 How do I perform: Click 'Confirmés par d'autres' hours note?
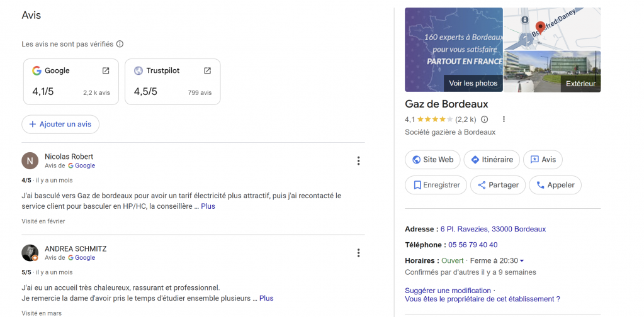point(470,272)
